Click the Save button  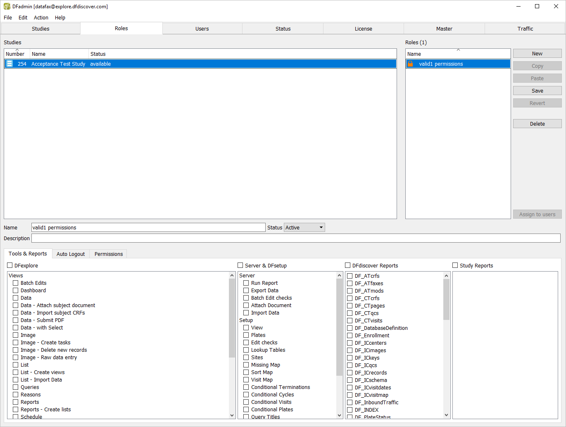click(537, 91)
